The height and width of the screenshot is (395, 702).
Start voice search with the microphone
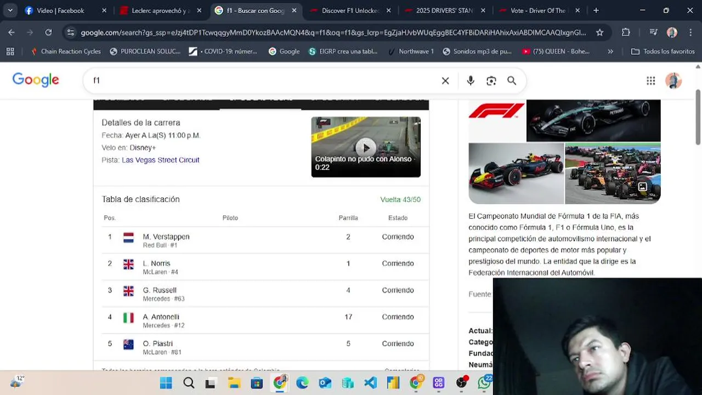pyautogui.click(x=471, y=81)
